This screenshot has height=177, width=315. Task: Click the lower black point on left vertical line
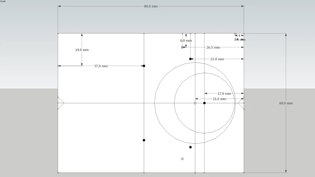[144, 140]
